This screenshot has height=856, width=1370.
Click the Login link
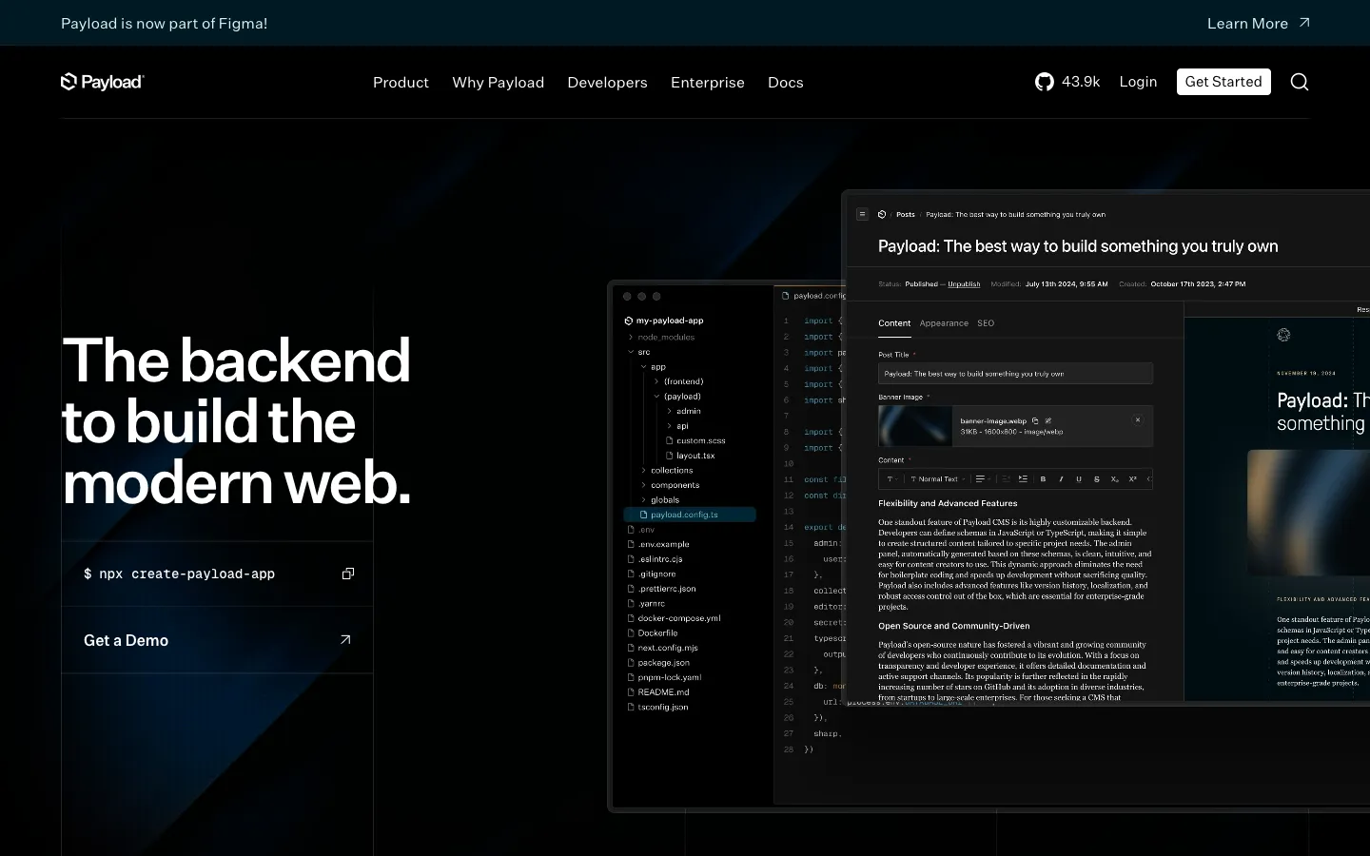tap(1138, 82)
